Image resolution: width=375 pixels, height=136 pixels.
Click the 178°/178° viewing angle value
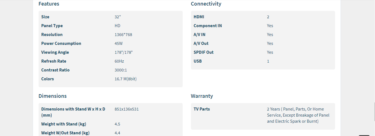click(124, 52)
